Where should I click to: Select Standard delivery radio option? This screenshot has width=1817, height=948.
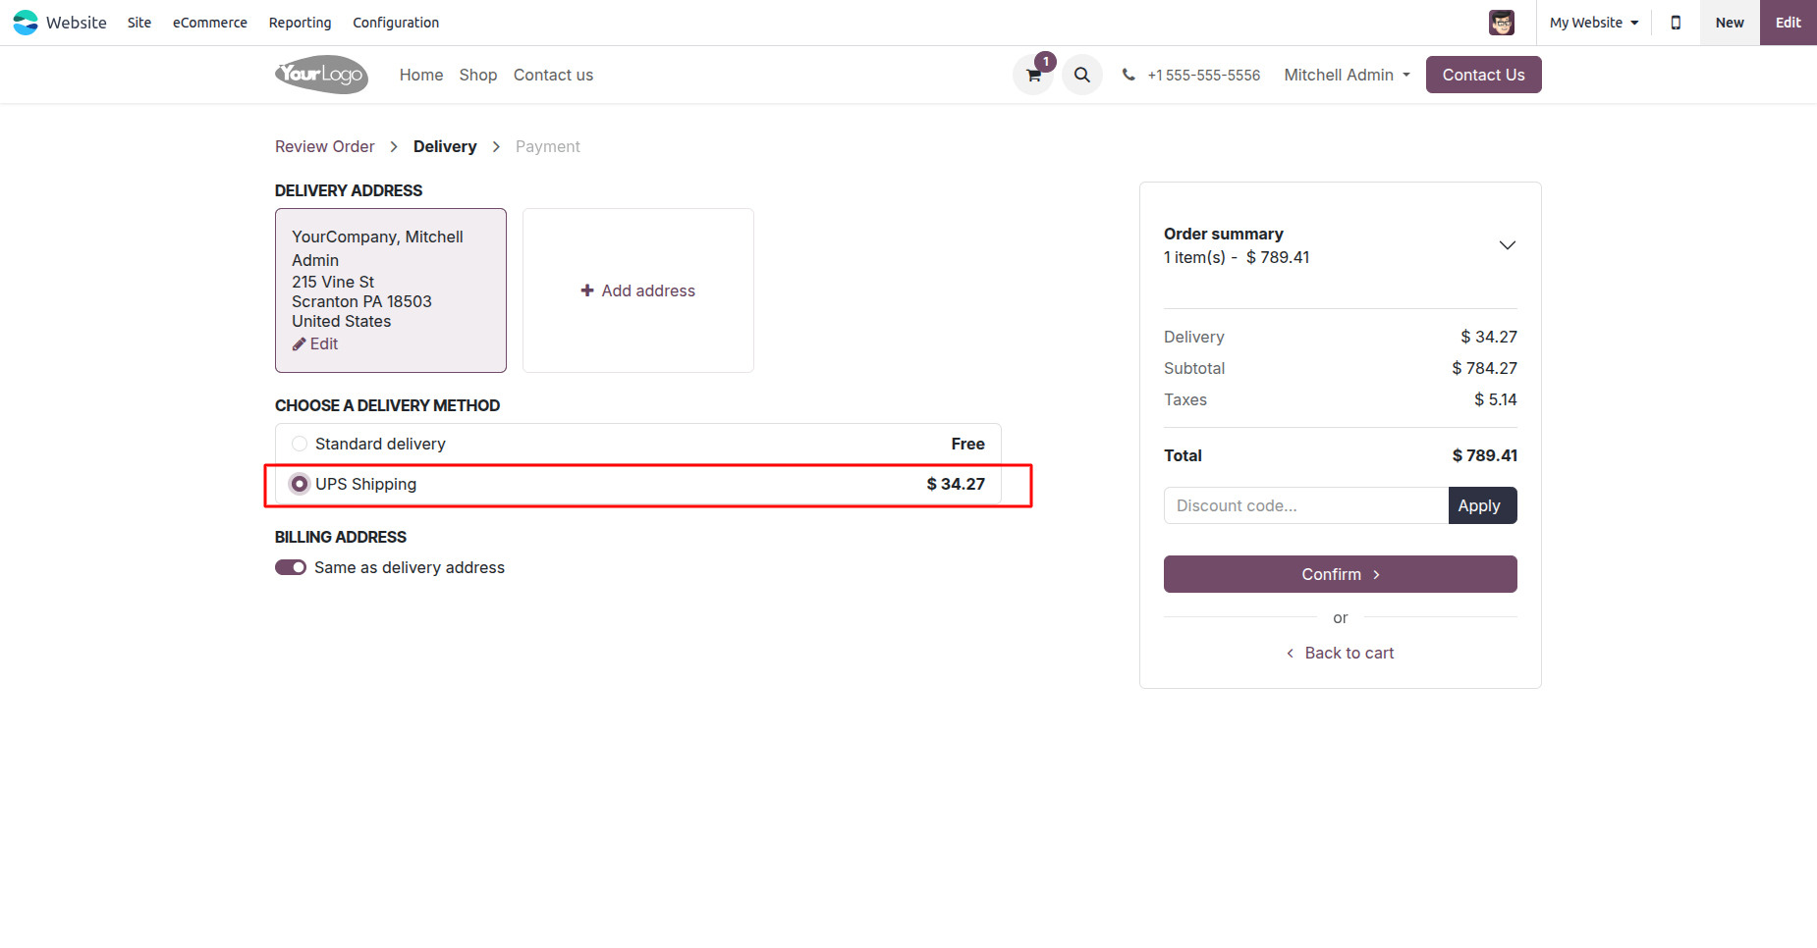point(300,445)
